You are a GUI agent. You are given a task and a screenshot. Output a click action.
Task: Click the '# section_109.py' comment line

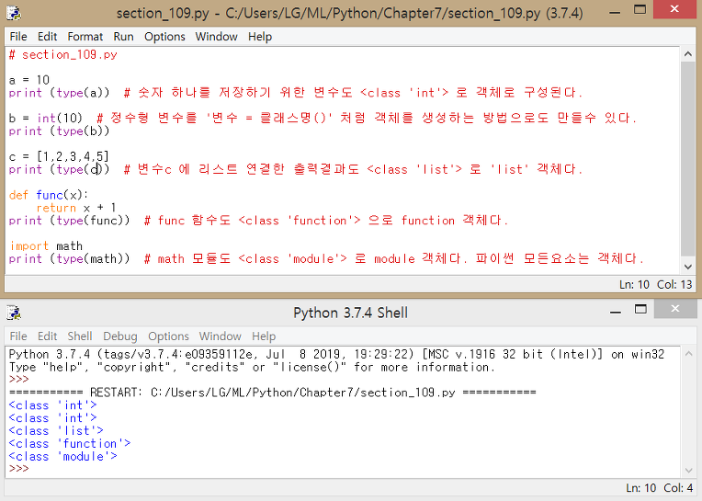(x=63, y=54)
